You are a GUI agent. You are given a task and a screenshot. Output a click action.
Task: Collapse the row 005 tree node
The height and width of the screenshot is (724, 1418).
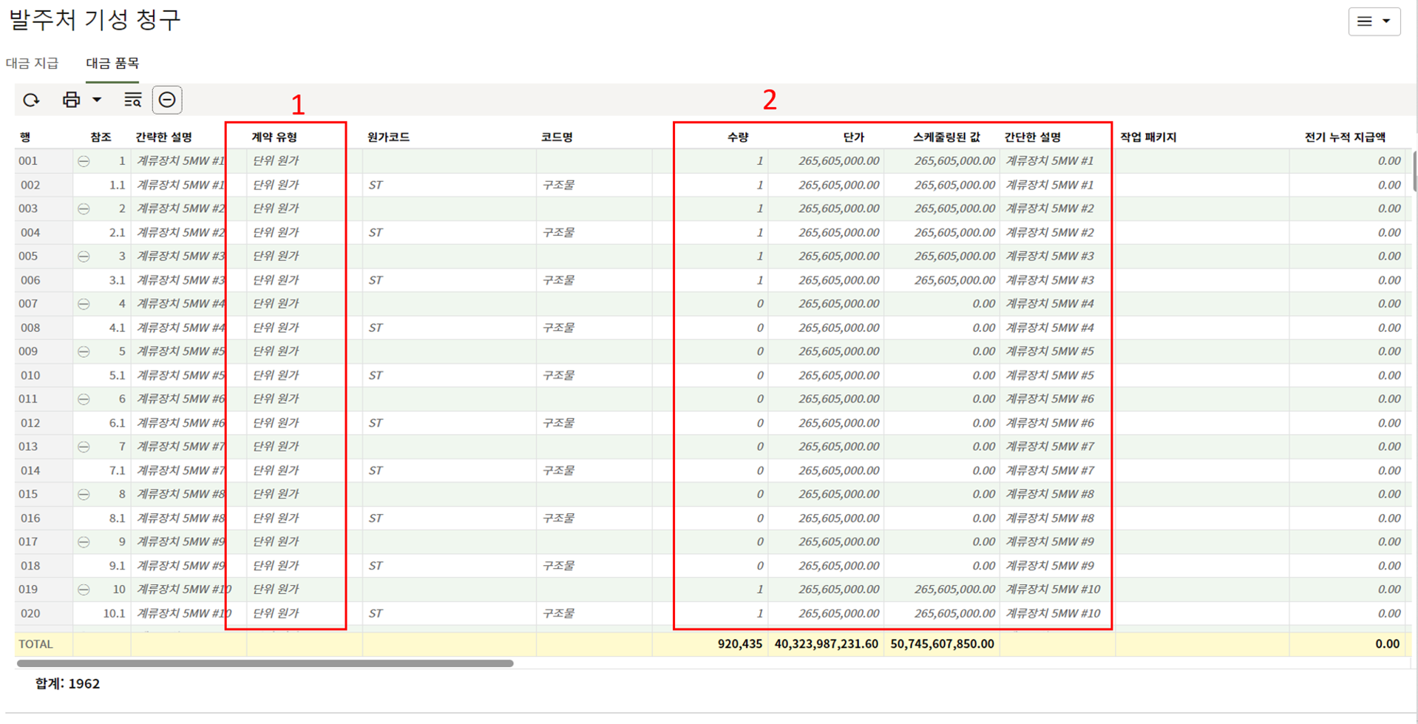[x=84, y=257]
